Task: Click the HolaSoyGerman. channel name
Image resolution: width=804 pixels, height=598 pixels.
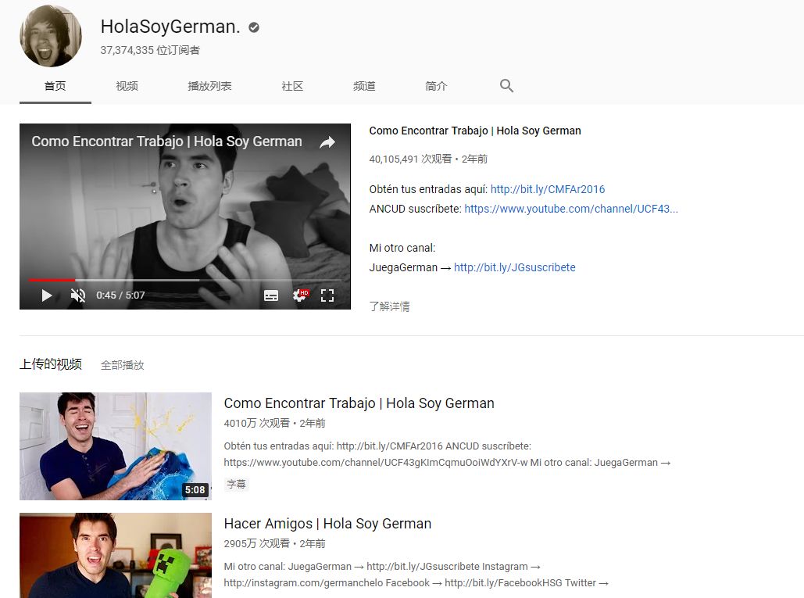Action: coord(170,27)
